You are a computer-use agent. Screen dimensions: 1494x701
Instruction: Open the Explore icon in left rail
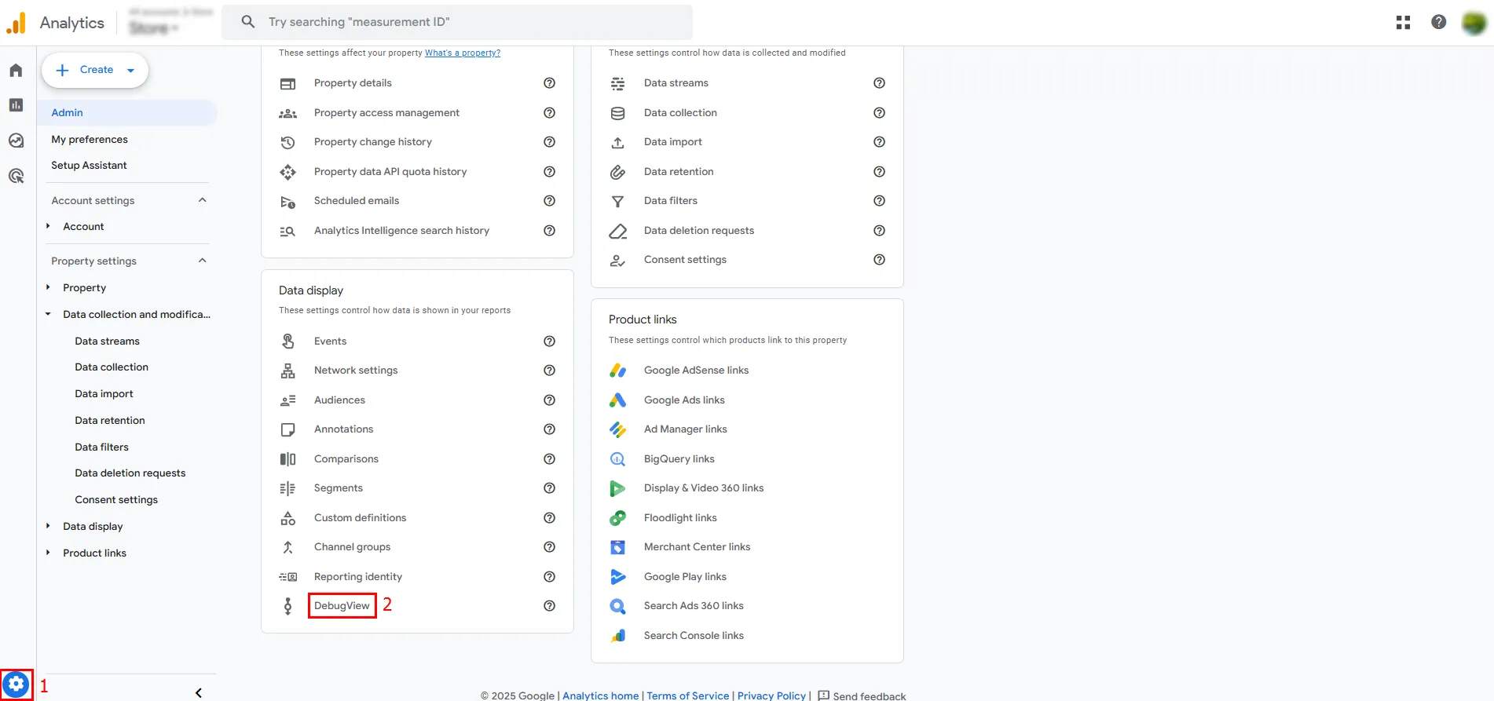click(x=16, y=141)
